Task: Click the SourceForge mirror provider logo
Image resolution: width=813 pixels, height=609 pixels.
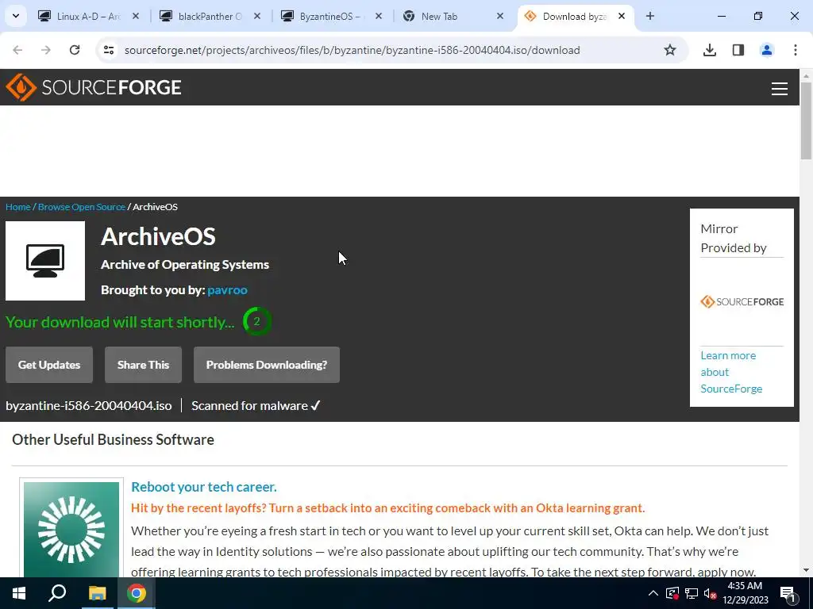Action: tap(742, 301)
